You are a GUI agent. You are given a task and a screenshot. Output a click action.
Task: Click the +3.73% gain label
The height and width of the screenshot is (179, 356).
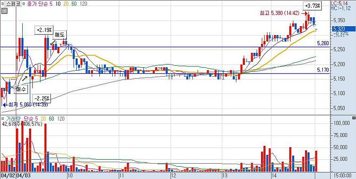point(312,6)
